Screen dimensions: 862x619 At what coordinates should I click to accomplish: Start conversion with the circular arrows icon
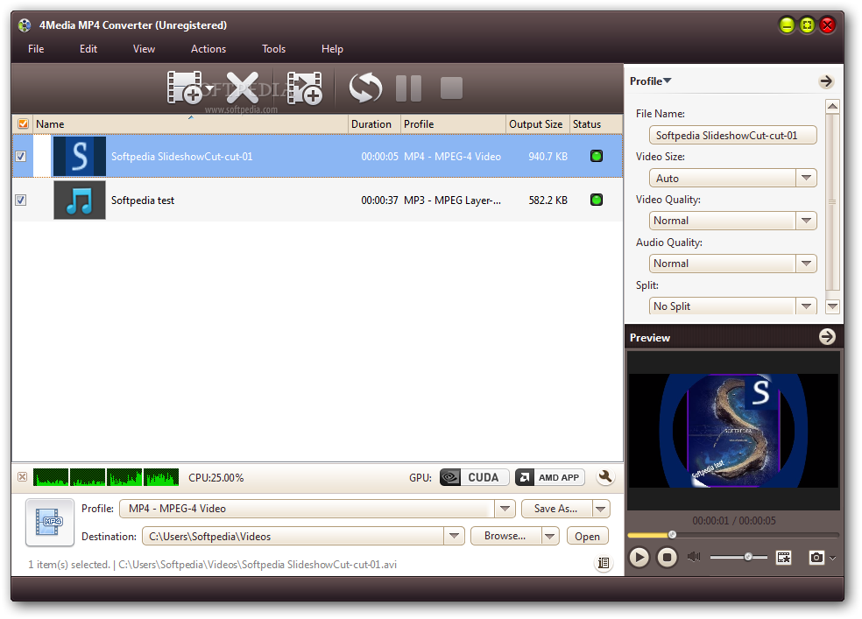pyautogui.click(x=365, y=88)
